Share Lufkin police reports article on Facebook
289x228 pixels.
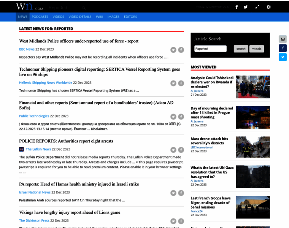181,150
